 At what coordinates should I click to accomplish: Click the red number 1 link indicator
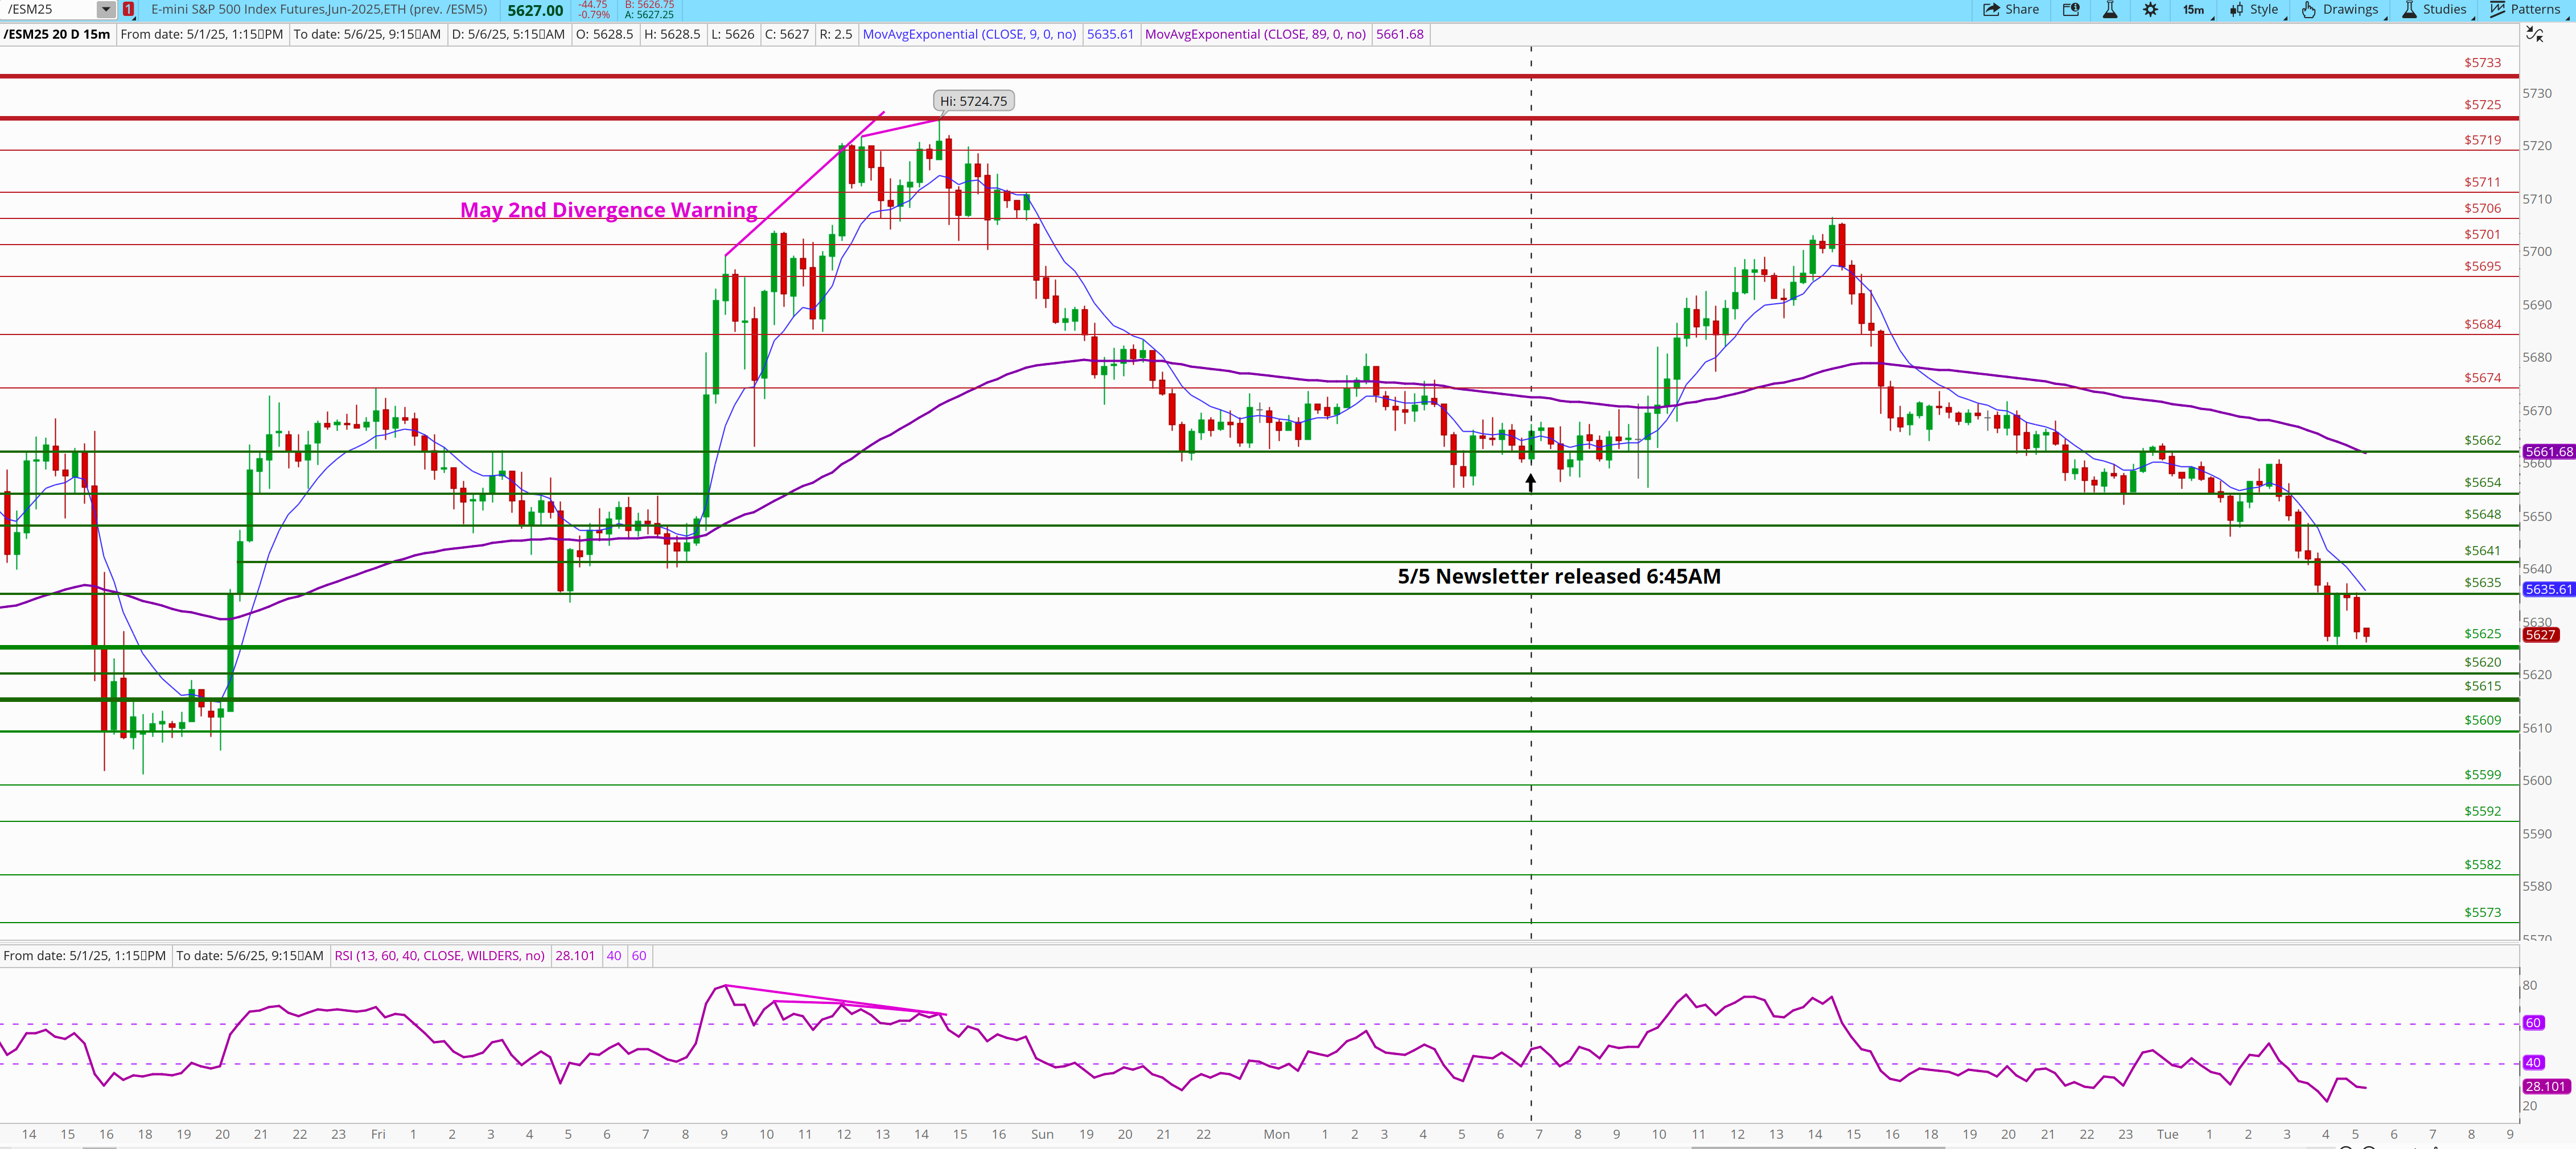(x=129, y=10)
